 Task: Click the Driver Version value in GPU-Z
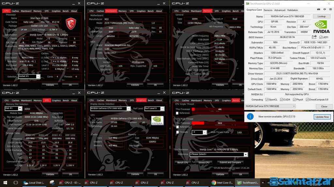pos(297,74)
